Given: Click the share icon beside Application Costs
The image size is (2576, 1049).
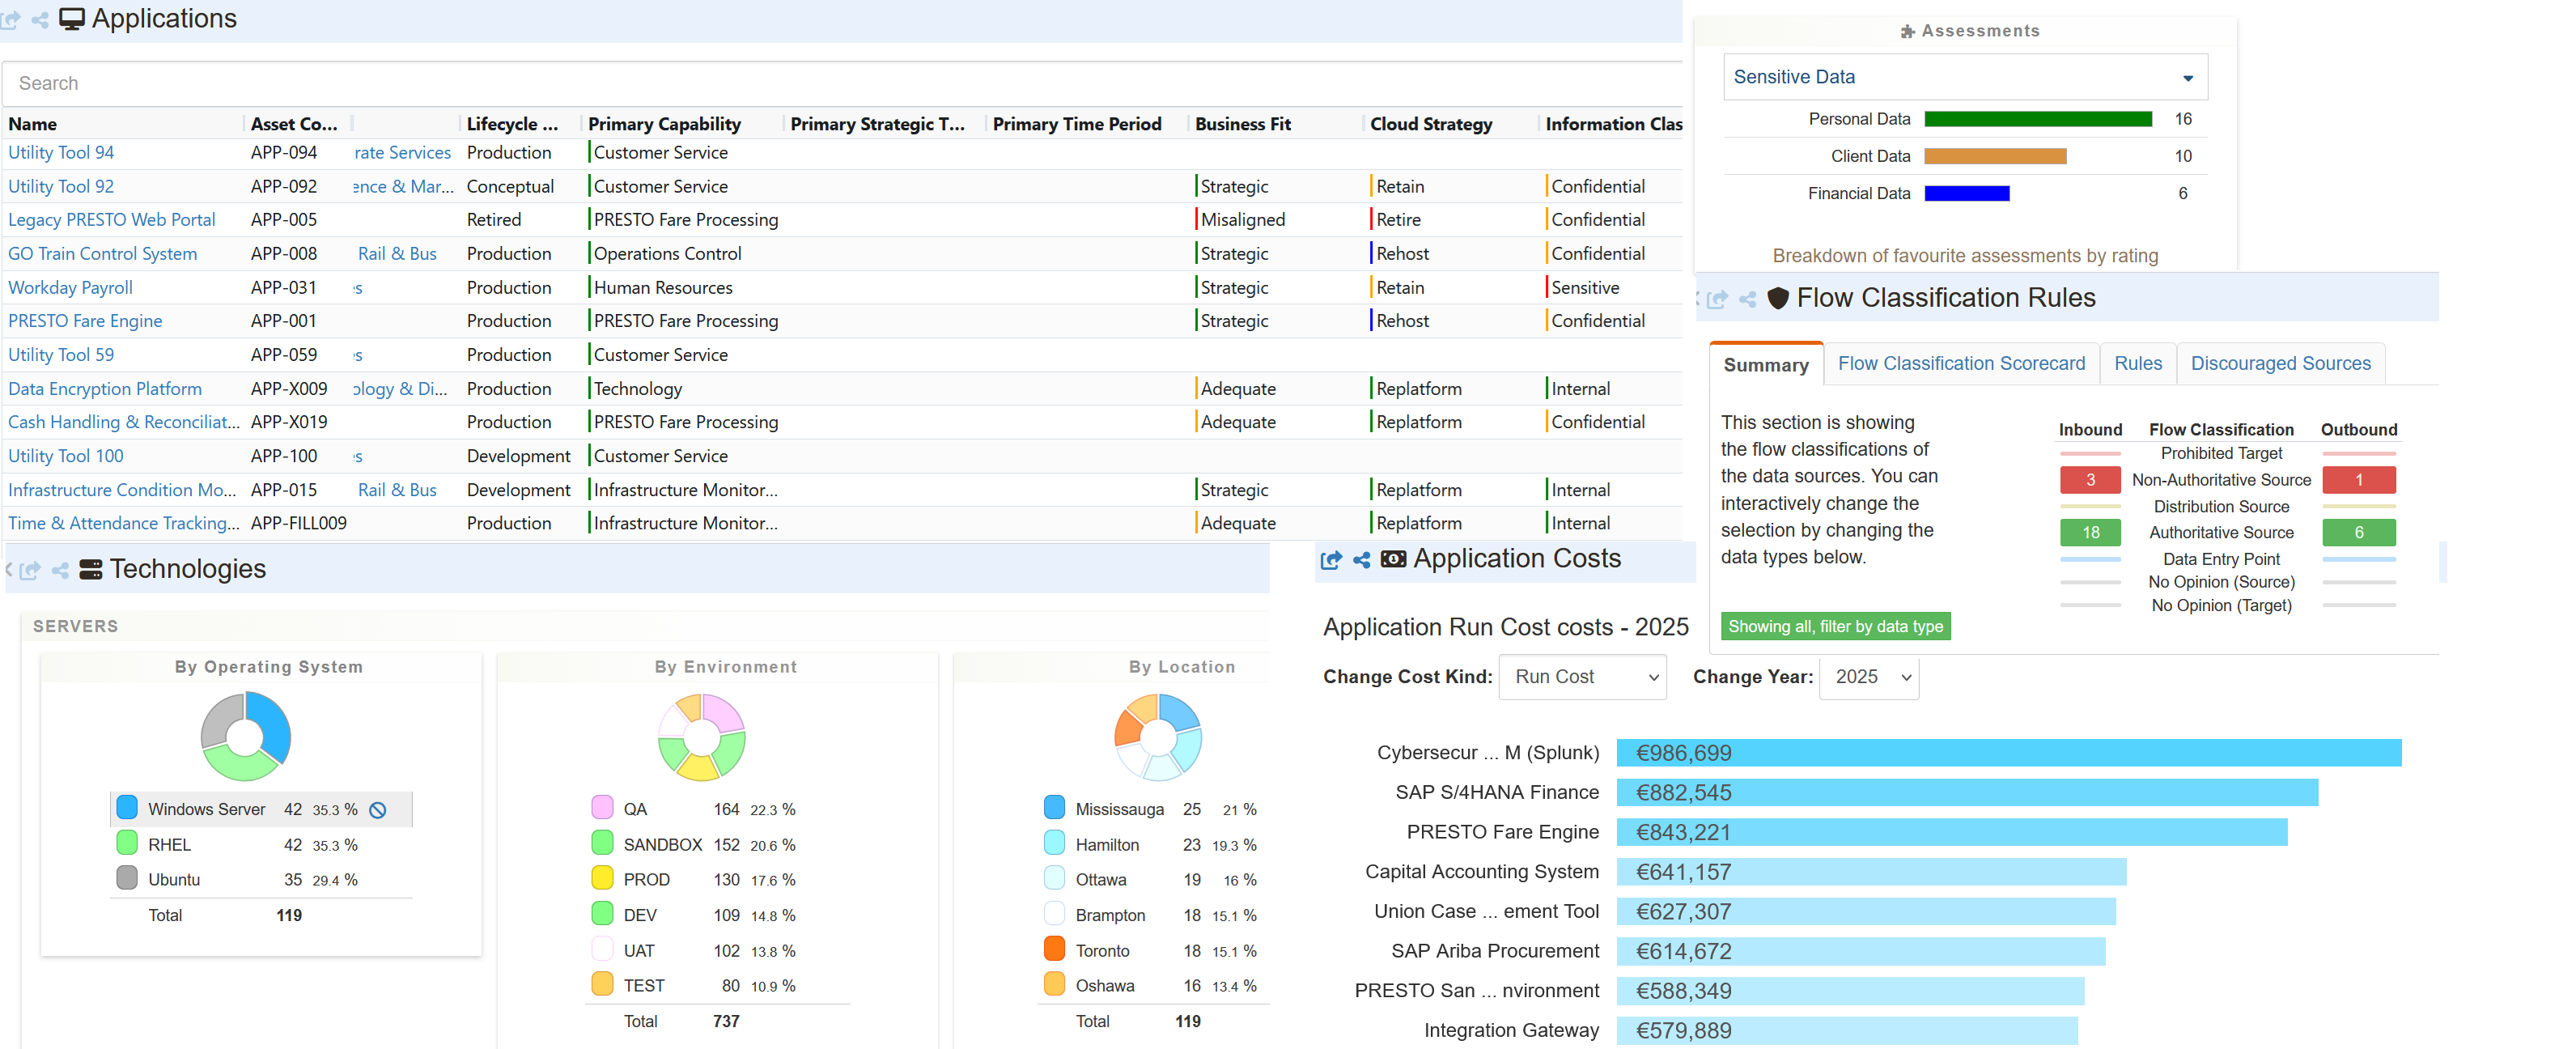Looking at the screenshot, I should click(x=1361, y=560).
